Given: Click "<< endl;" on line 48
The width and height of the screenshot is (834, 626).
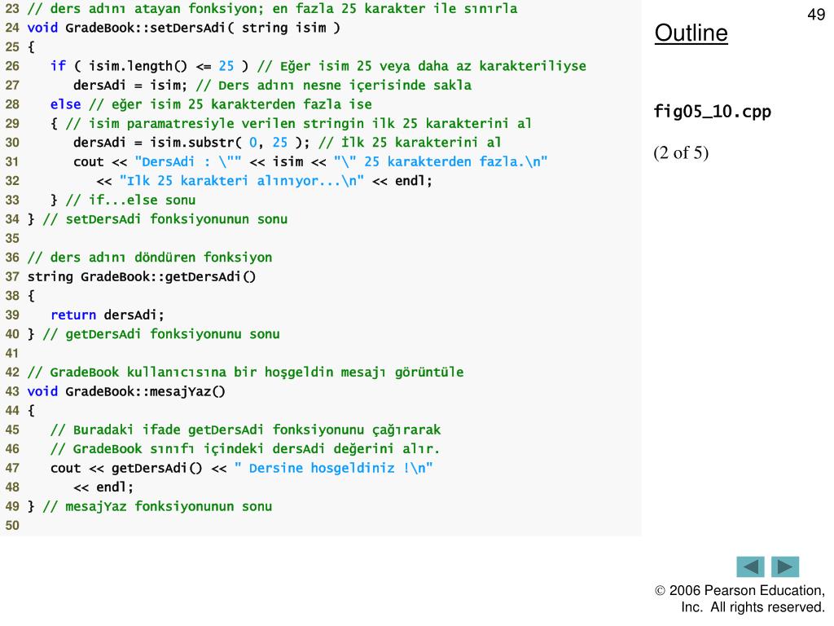Looking at the screenshot, I should tap(103, 487).
